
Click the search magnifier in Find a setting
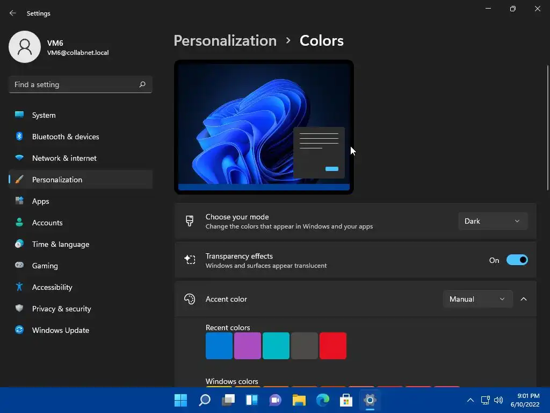point(142,84)
